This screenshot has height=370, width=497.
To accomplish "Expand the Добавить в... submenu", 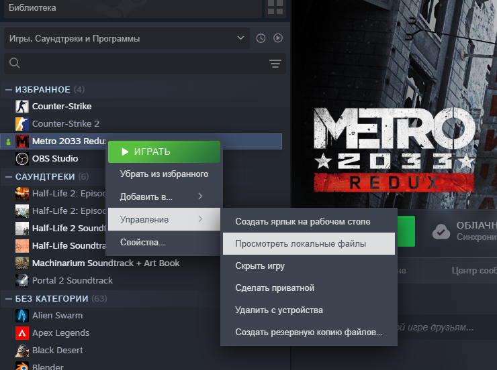I will [x=164, y=196].
